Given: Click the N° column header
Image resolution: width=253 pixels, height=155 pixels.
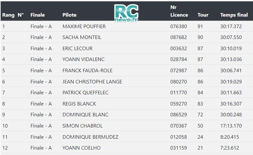Looking at the screenshot, I should click(x=20, y=15).
